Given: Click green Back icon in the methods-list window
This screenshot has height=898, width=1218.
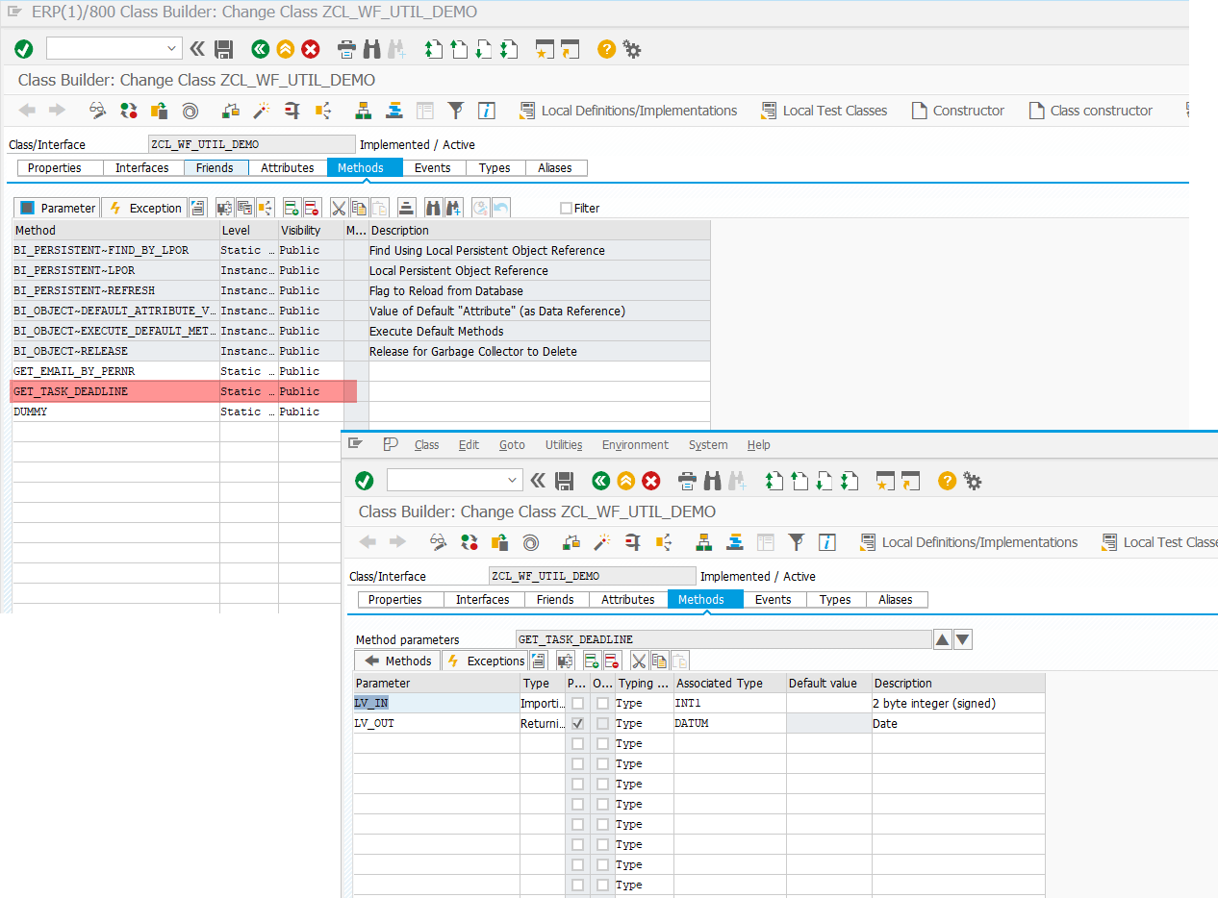Looking at the screenshot, I should pyautogui.click(x=261, y=49).
